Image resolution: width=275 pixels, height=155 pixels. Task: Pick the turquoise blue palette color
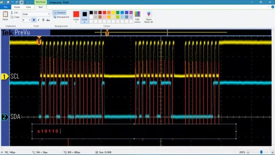[122, 12]
